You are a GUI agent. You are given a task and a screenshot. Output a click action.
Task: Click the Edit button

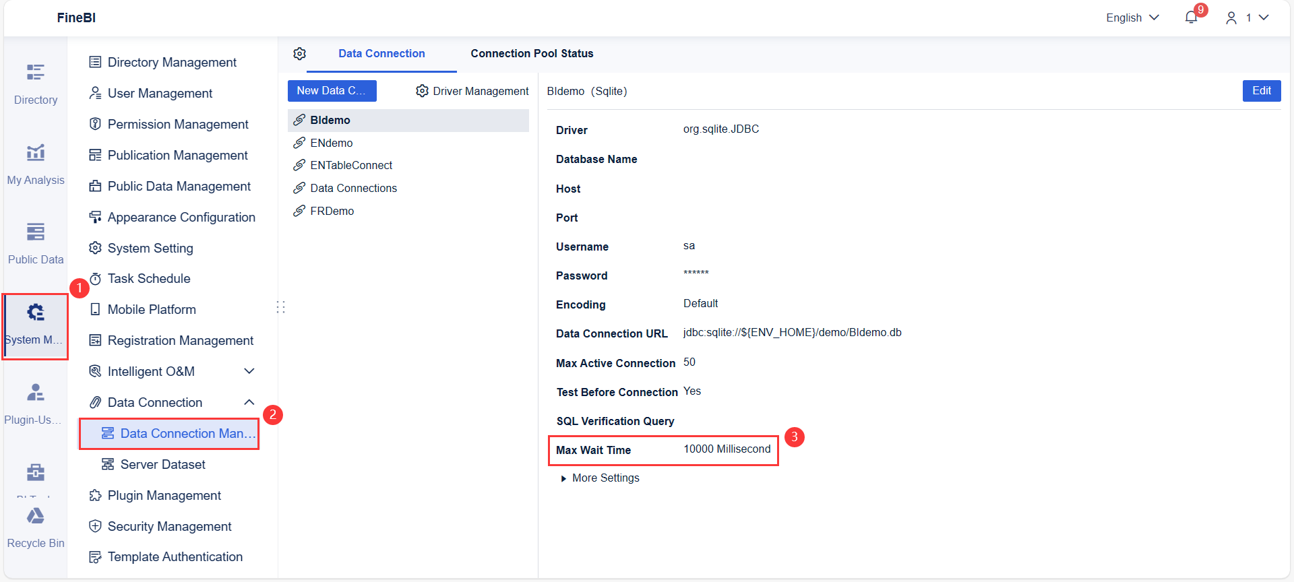(x=1261, y=91)
